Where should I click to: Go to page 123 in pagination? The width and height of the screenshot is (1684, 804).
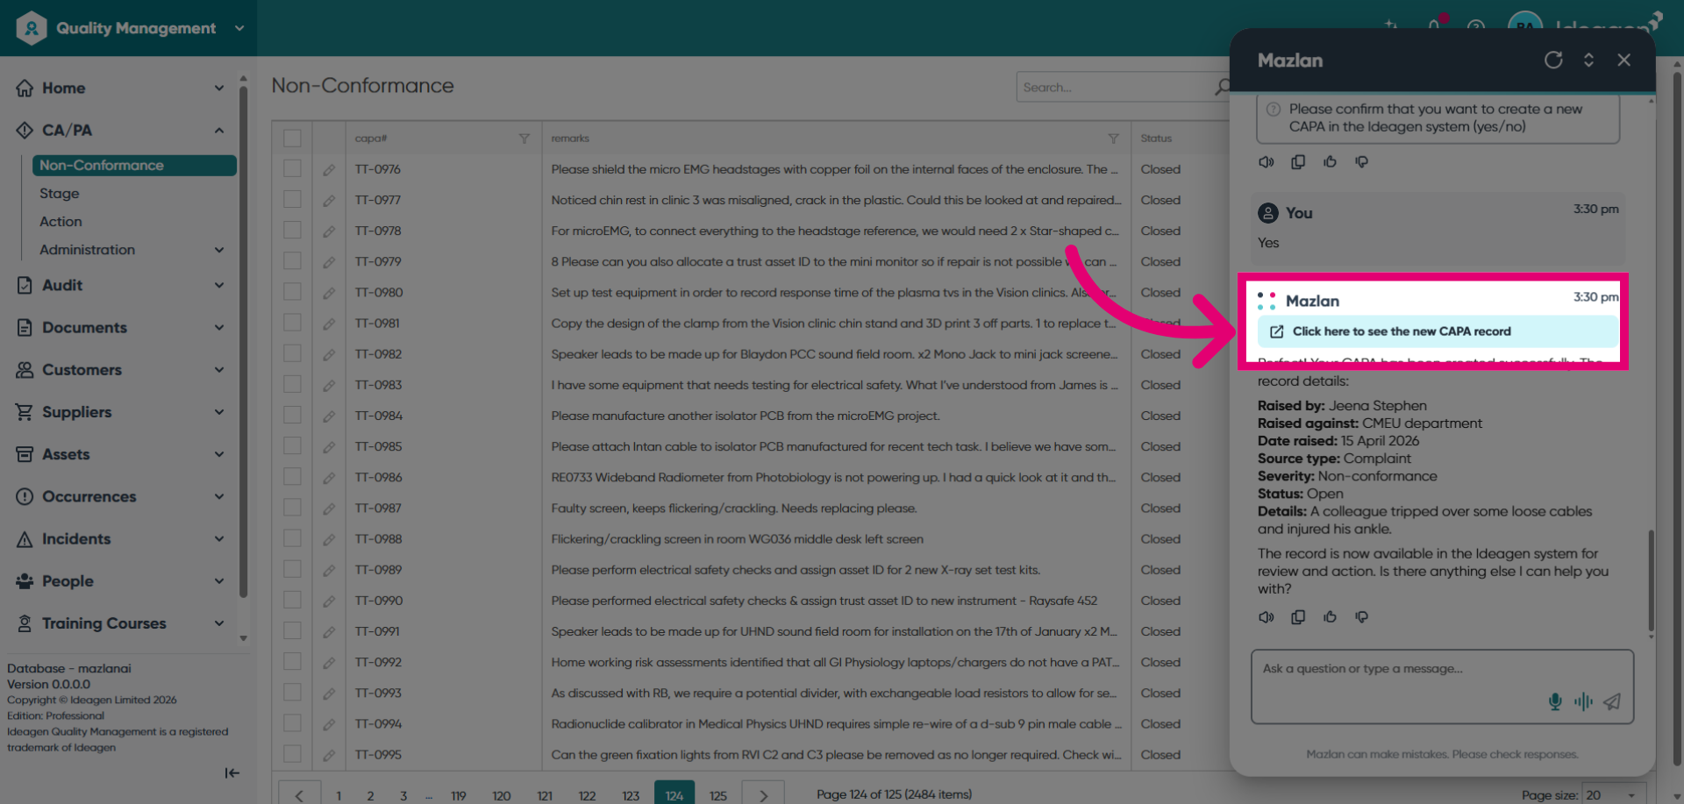(631, 795)
